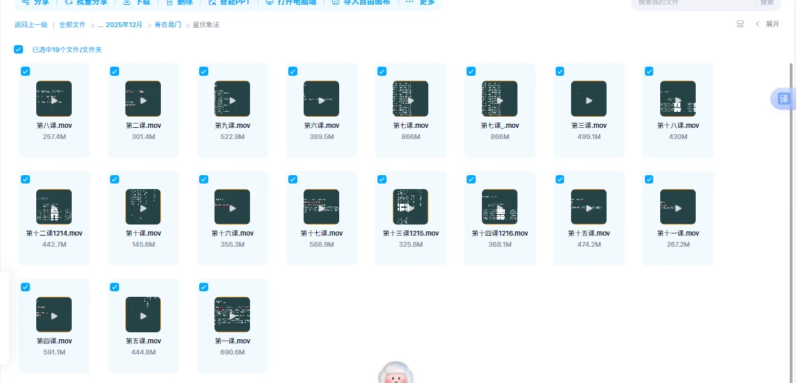
Task: Untick the select-all checkbox for 19 files
Action: click(x=19, y=49)
